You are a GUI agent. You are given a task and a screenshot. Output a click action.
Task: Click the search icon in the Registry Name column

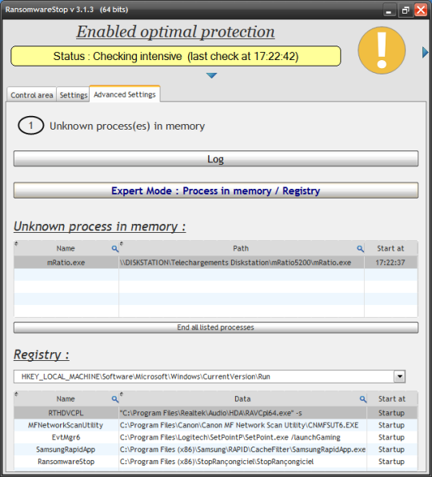(x=115, y=399)
